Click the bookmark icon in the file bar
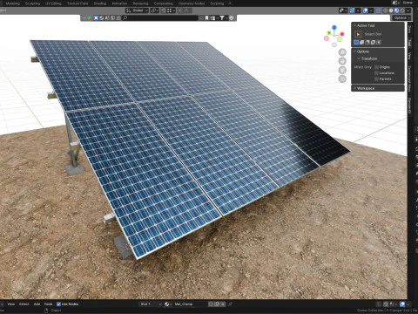 coord(206,18)
